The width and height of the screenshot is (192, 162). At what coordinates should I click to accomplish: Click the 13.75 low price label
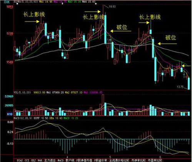[180, 87]
